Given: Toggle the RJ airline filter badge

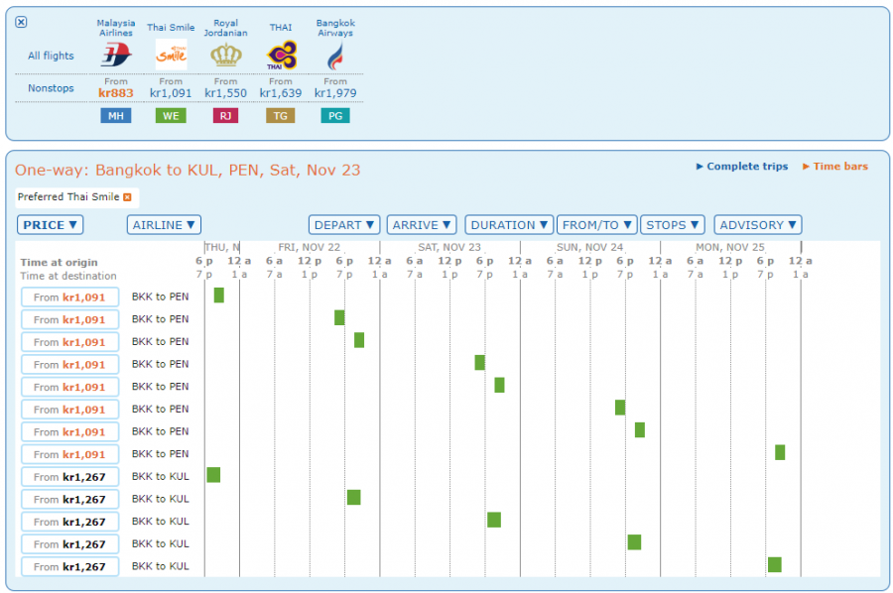Looking at the screenshot, I should click(x=225, y=115).
